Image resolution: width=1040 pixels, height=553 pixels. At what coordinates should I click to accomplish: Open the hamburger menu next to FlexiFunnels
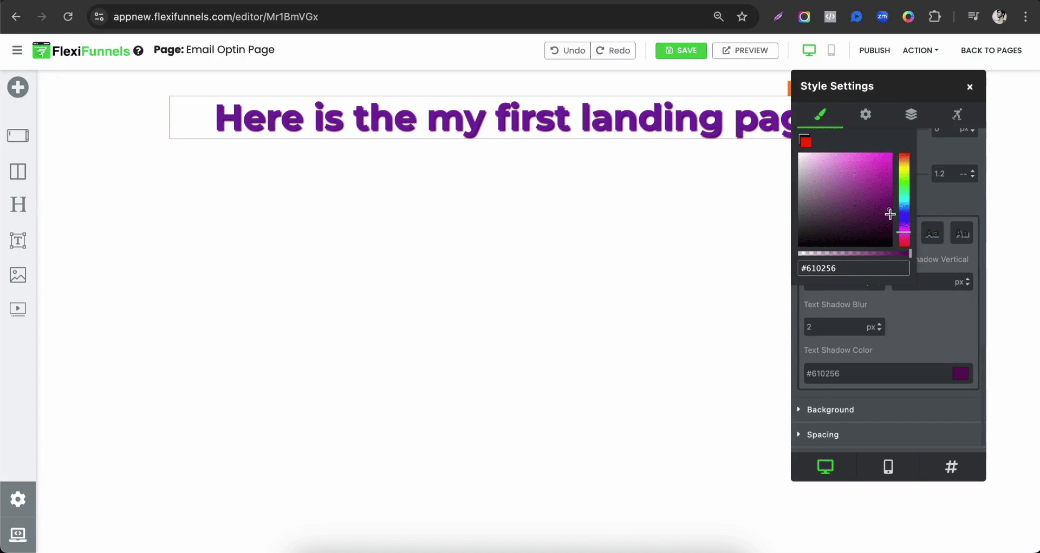(x=17, y=50)
